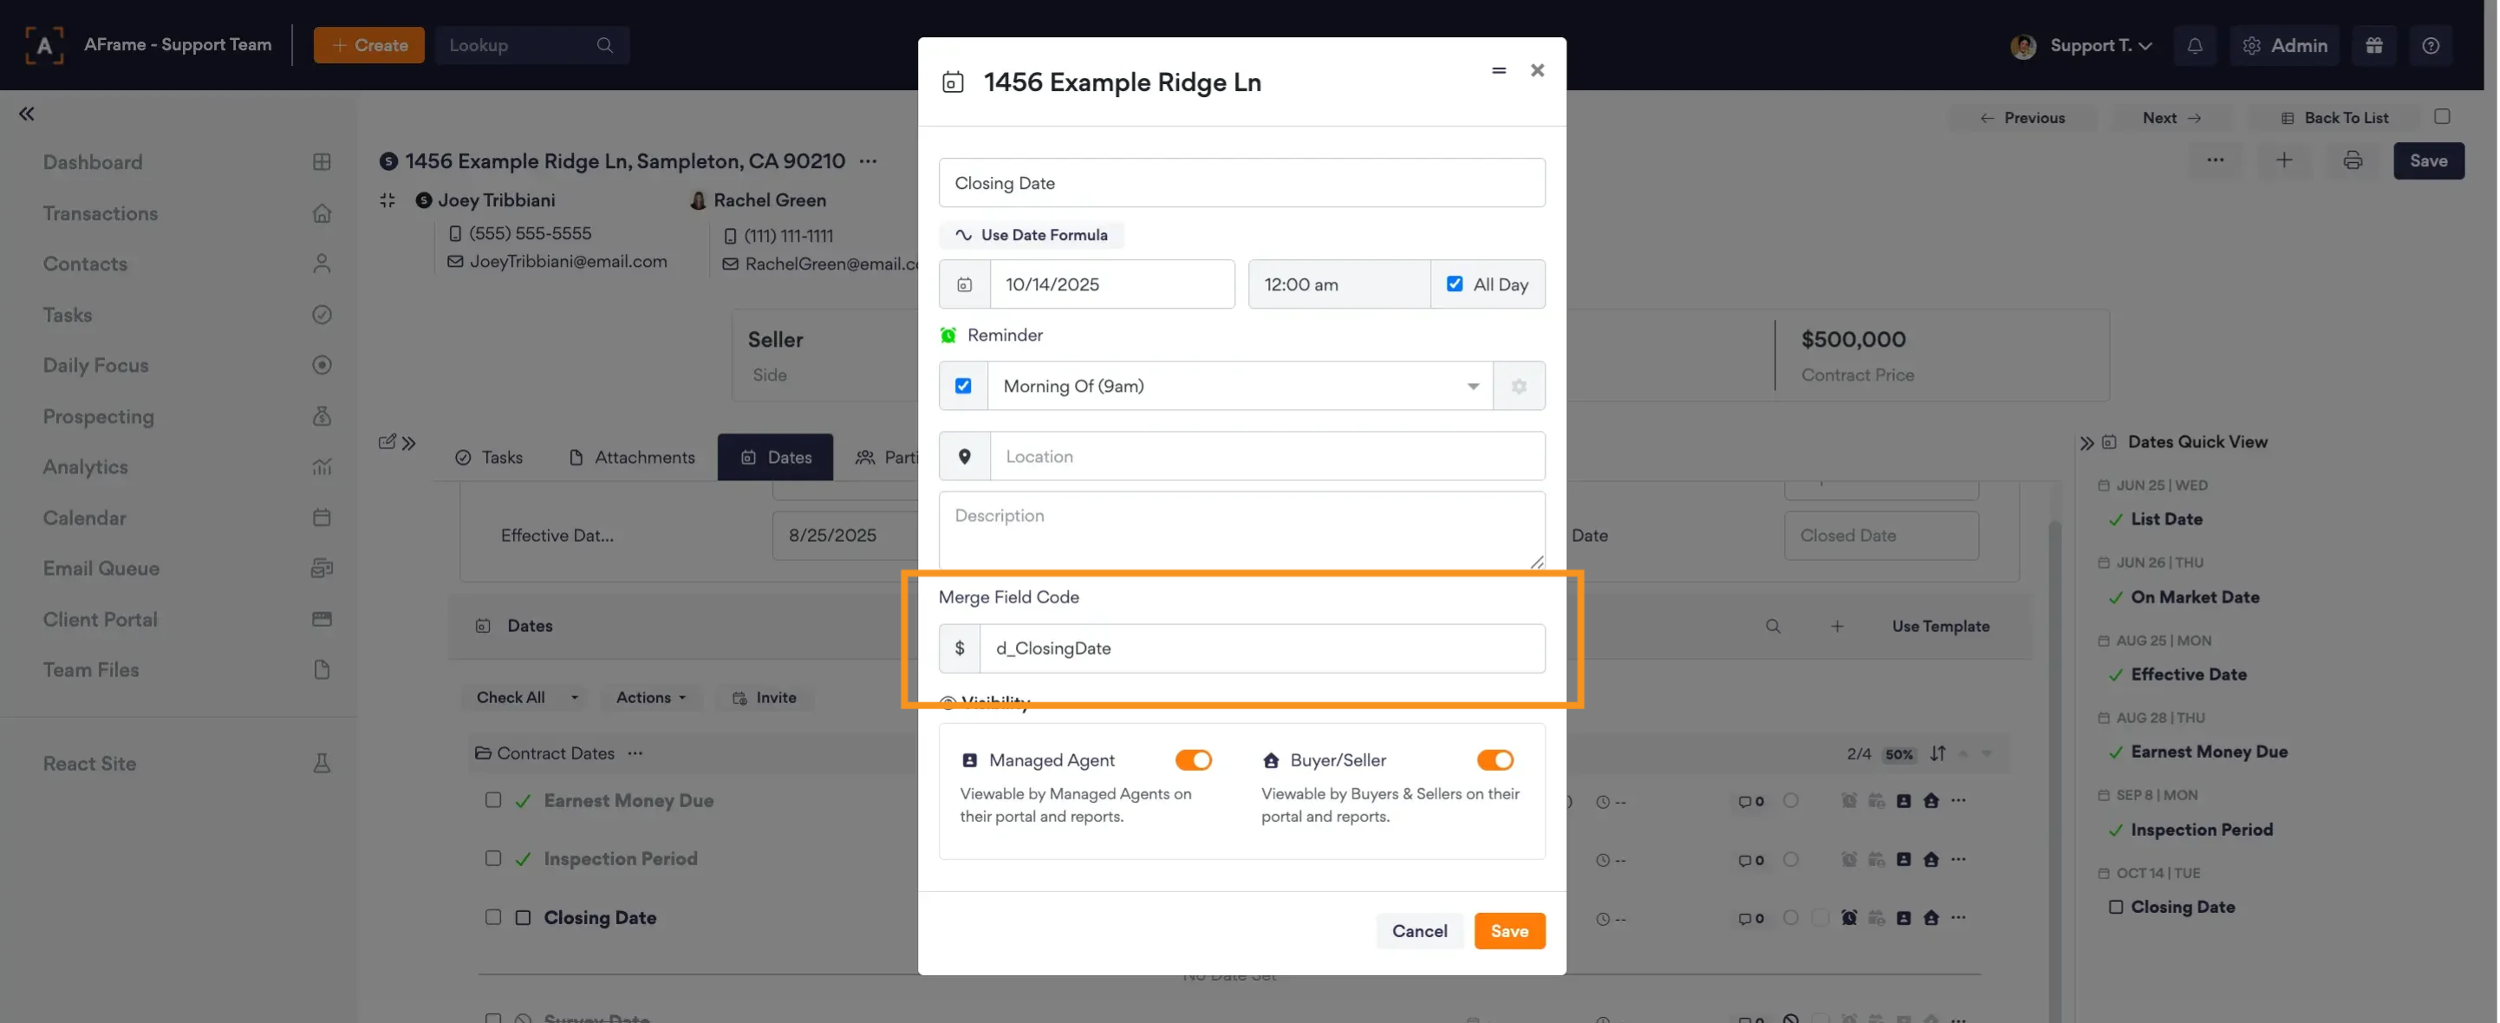Click the print icon near Save
The width and height of the screenshot is (2500, 1023).
click(x=2353, y=161)
